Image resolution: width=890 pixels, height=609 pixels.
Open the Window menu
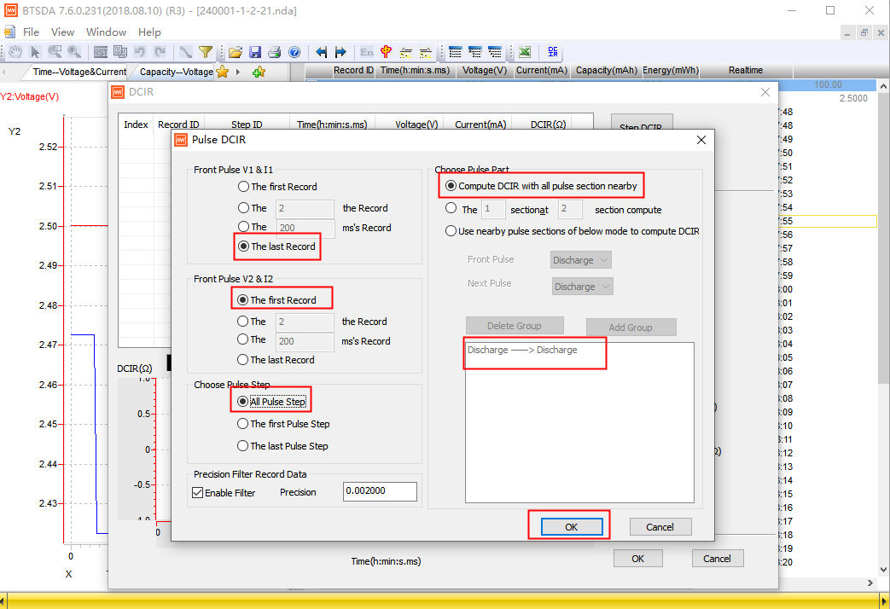coord(106,32)
